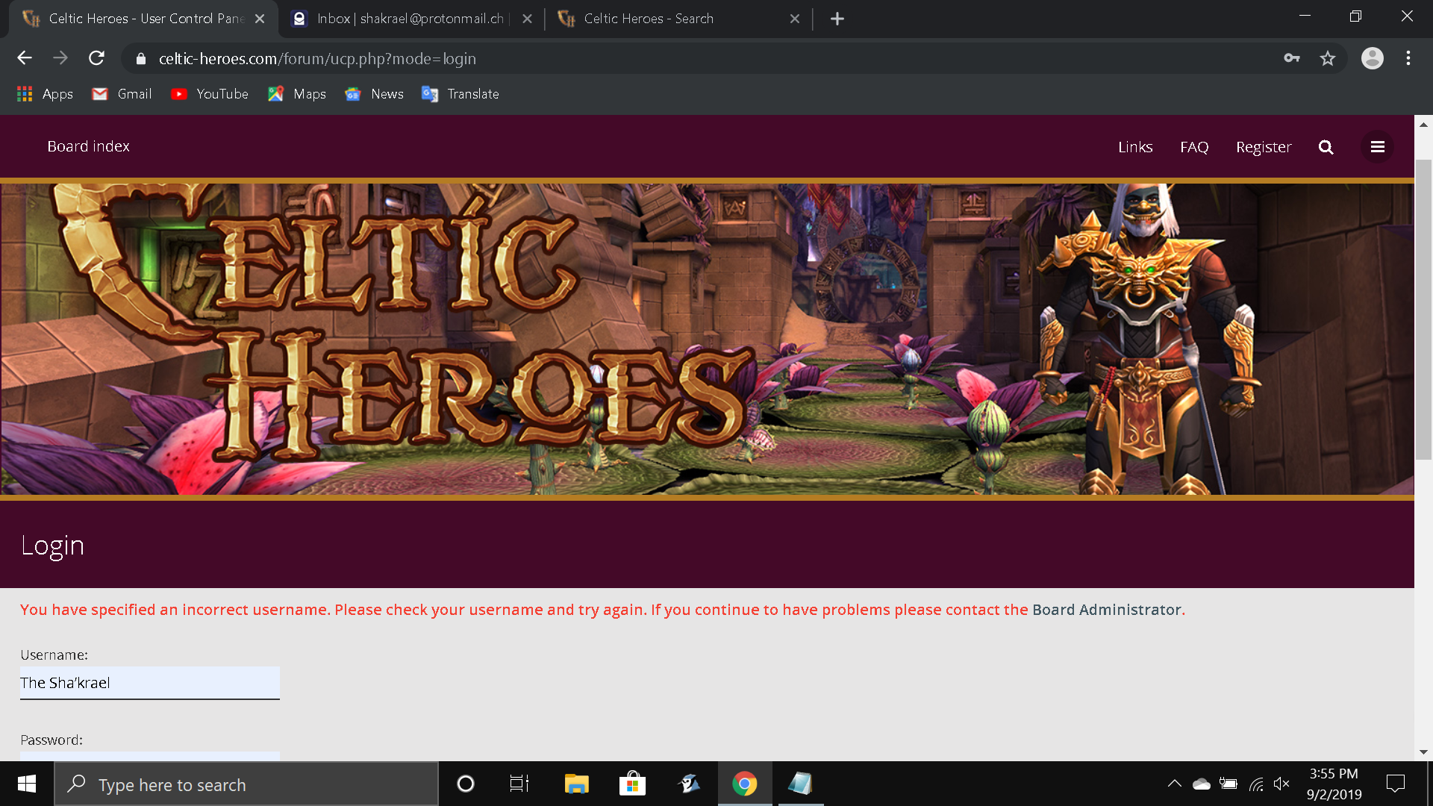Open the saved passwords key icon

point(1292,58)
